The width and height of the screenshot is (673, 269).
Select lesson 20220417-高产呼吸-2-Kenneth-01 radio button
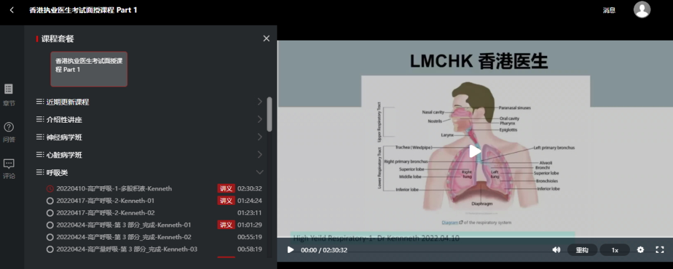[x=50, y=201]
